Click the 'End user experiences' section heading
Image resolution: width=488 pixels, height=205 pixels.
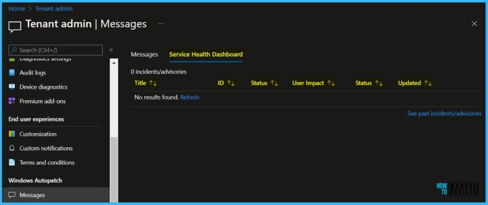[x=36, y=119]
